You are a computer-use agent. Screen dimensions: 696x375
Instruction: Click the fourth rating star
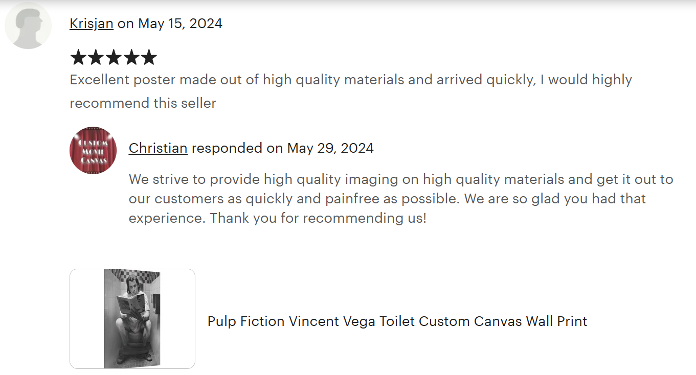131,58
